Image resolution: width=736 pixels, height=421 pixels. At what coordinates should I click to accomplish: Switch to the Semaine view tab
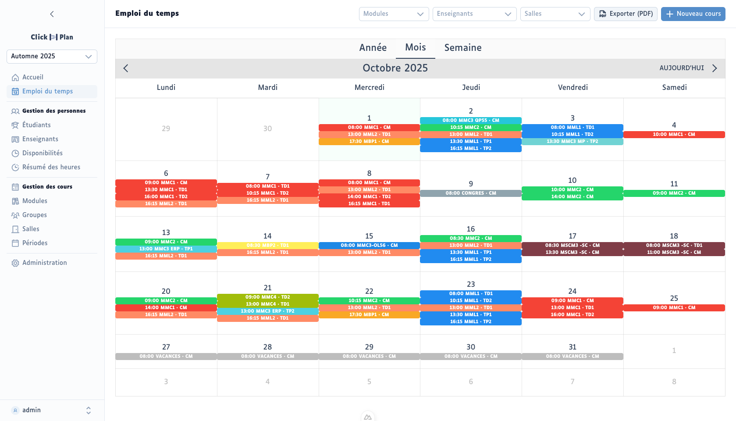[x=463, y=48]
